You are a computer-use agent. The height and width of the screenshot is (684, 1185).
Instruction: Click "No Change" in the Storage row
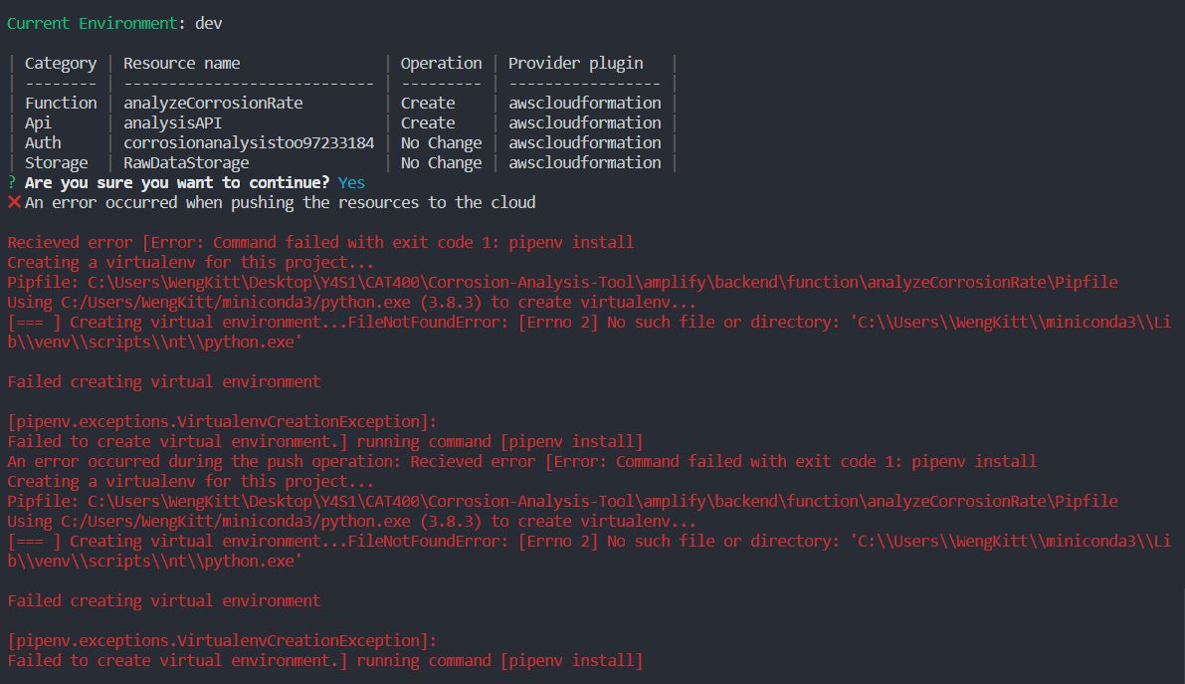click(x=441, y=162)
